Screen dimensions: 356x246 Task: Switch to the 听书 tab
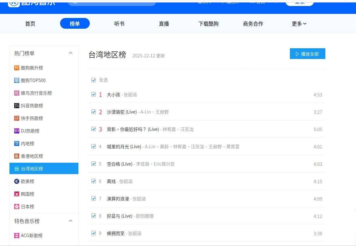tap(119, 24)
